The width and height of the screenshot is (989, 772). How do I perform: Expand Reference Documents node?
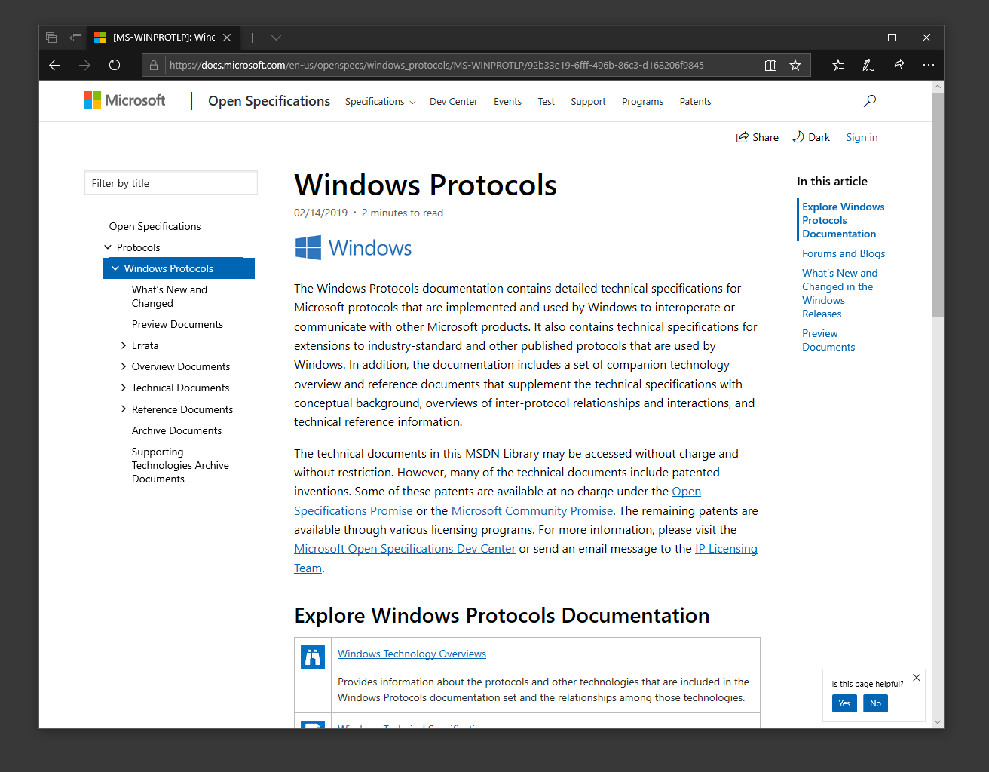[124, 409]
